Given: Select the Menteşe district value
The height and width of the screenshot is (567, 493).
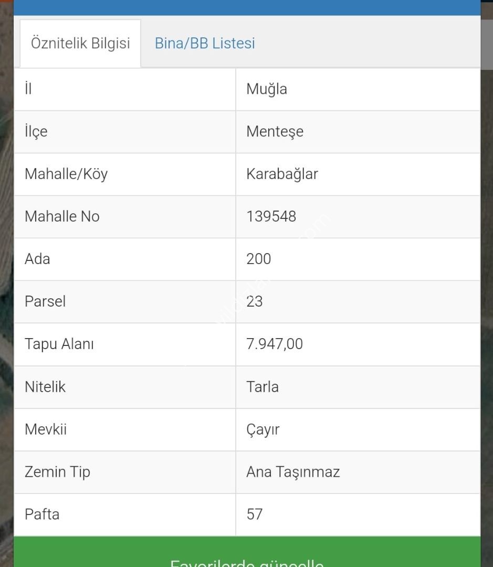Looking at the screenshot, I should [x=275, y=131].
